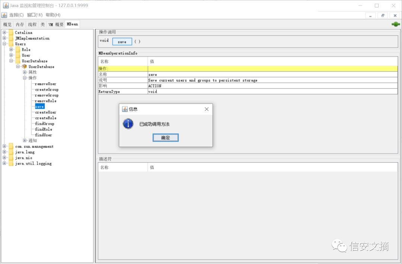The width and height of the screenshot is (402, 264).
Task: Expand the 属性 node
Action: [x=25, y=72]
